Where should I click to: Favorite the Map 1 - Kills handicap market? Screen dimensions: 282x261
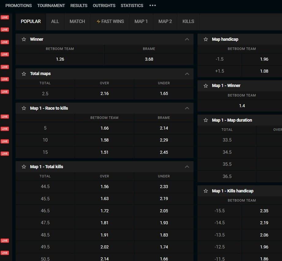click(x=206, y=191)
